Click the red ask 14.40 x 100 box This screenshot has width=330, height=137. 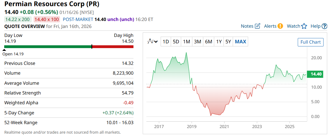(47, 19)
